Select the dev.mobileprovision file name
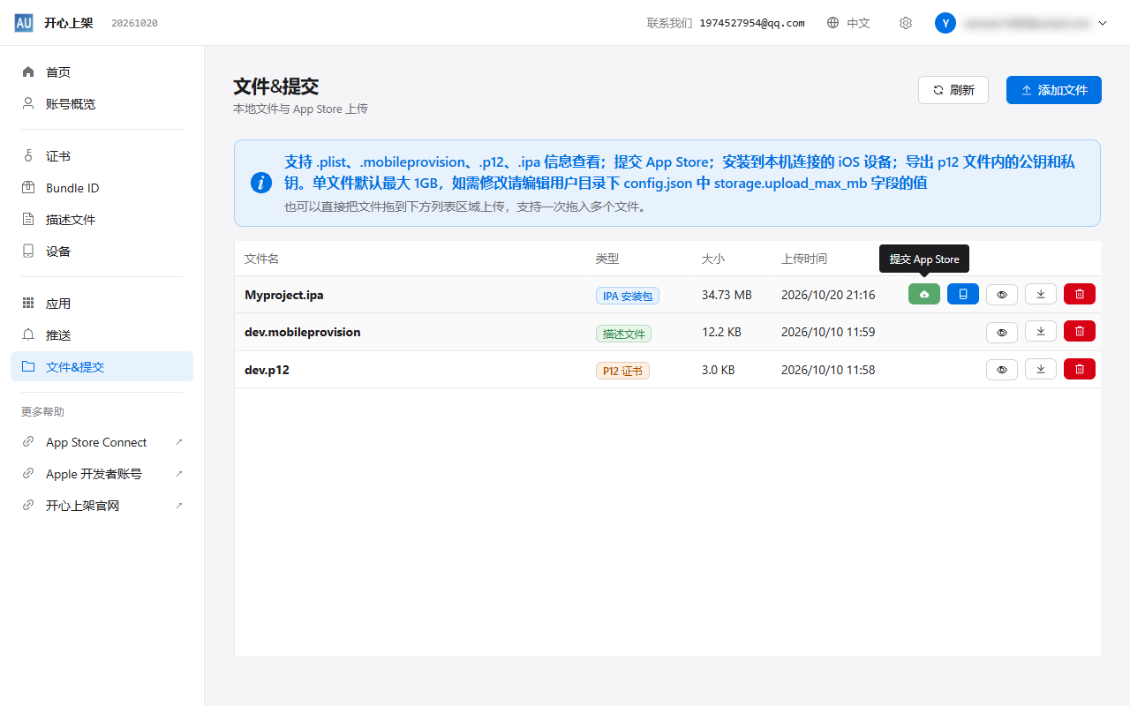 tap(303, 332)
